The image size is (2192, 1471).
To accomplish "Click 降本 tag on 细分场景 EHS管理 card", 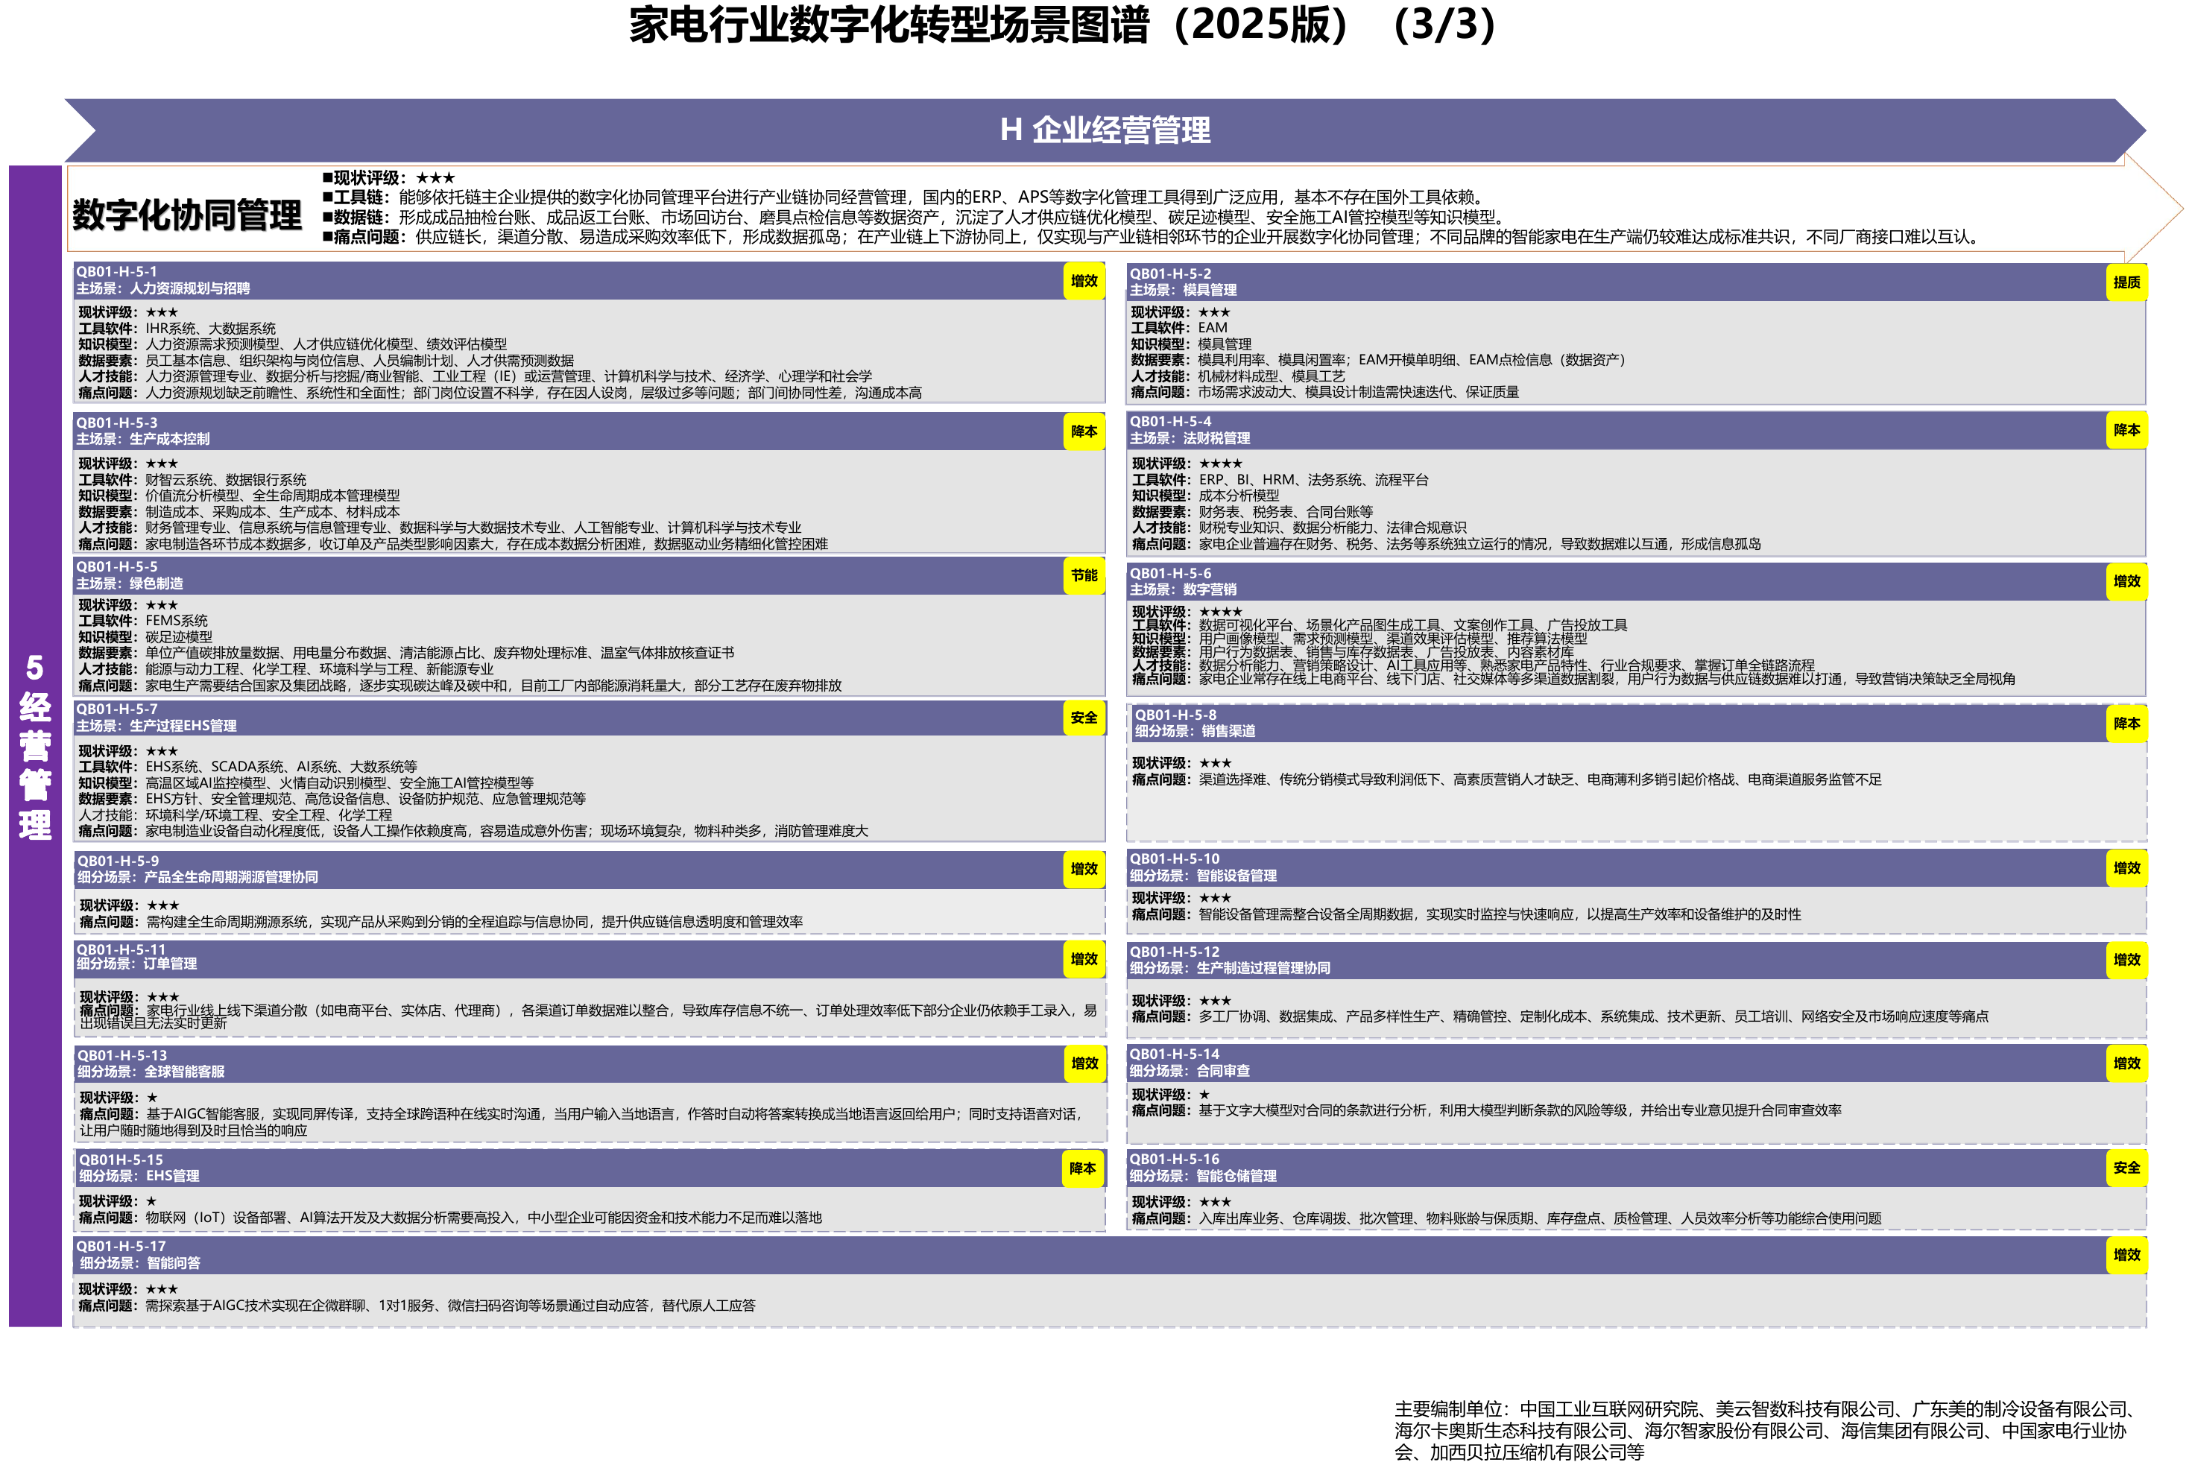I will point(1082,1168).
